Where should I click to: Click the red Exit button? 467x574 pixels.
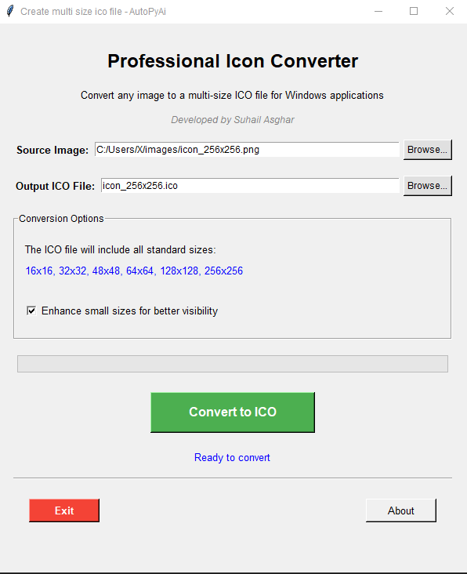pyautogui.click(x=64, y=510)
